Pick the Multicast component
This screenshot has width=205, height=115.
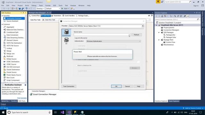(x=10, y=56)
